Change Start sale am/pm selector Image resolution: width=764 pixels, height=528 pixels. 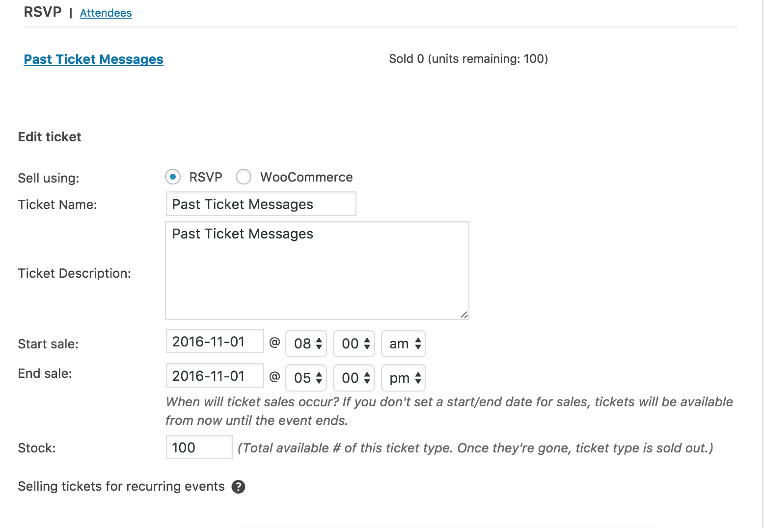[404, 343]
